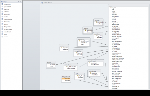The image size is (150, 96).
Task: Click the uchetSnyatie diagram box header
Action: [92, 71]
